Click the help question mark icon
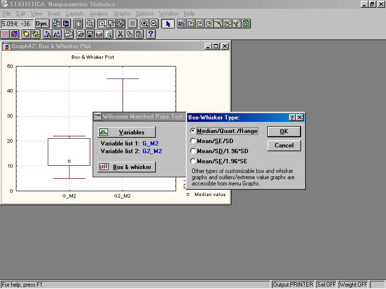 (151, 34)
